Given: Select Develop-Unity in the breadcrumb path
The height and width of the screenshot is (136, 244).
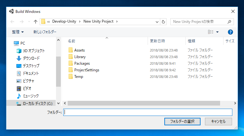Looking at the screenshot, I should [x=64, y=21].
